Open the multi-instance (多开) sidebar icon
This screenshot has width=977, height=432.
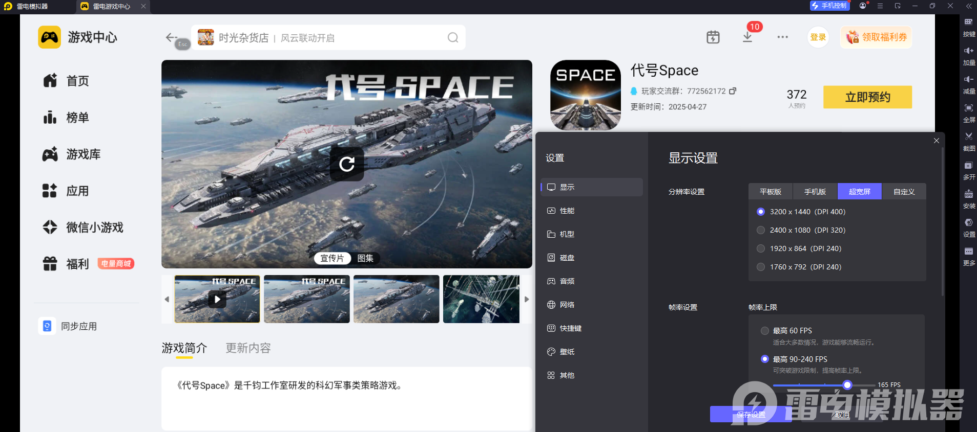click(x=968, y=166)
